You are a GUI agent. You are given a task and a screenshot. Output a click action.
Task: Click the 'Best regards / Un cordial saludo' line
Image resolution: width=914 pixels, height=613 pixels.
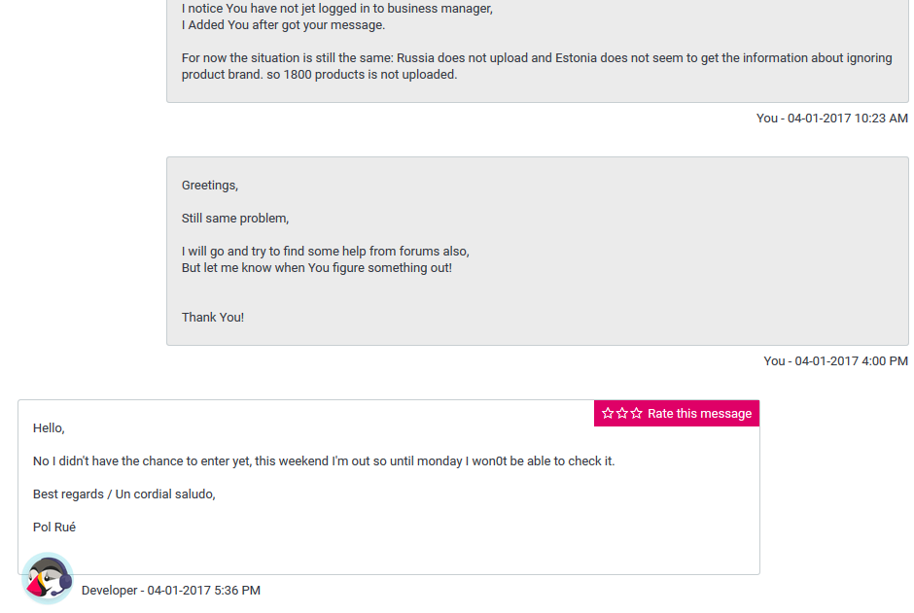tap(124, 494)
